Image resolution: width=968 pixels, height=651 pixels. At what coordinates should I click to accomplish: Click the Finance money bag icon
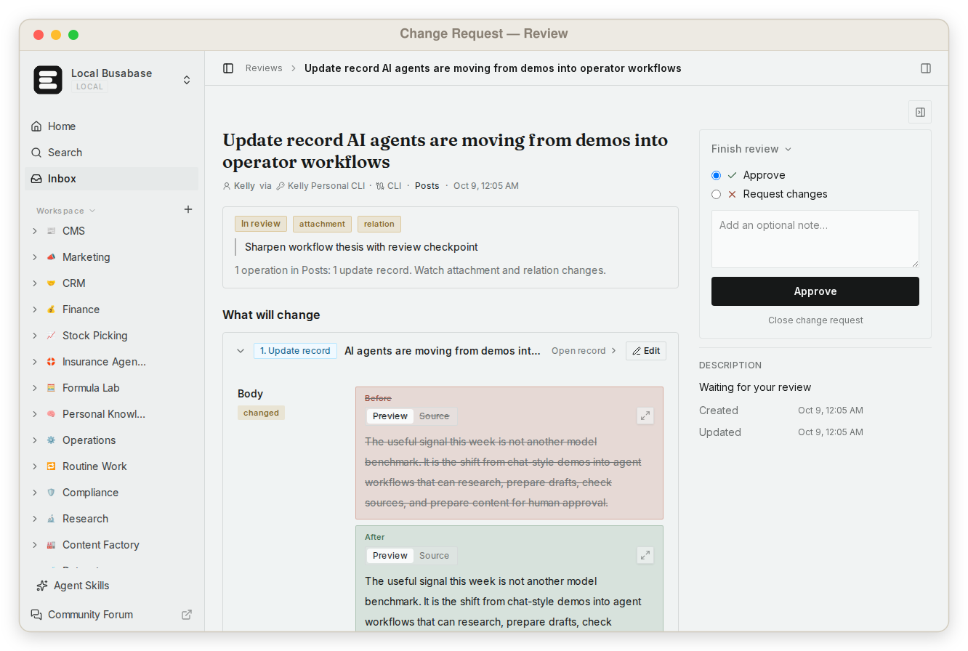point(51,310)
